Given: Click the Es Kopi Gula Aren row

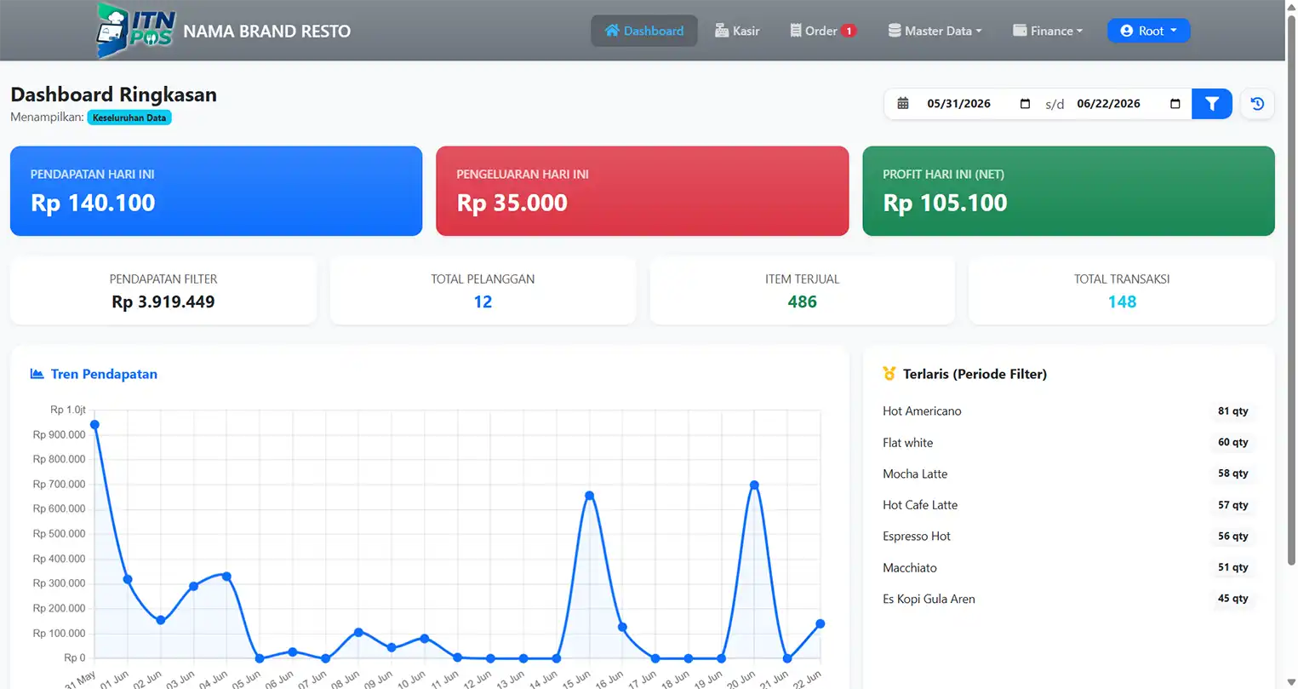Looking at the screenshot, I should [1069, 599].
